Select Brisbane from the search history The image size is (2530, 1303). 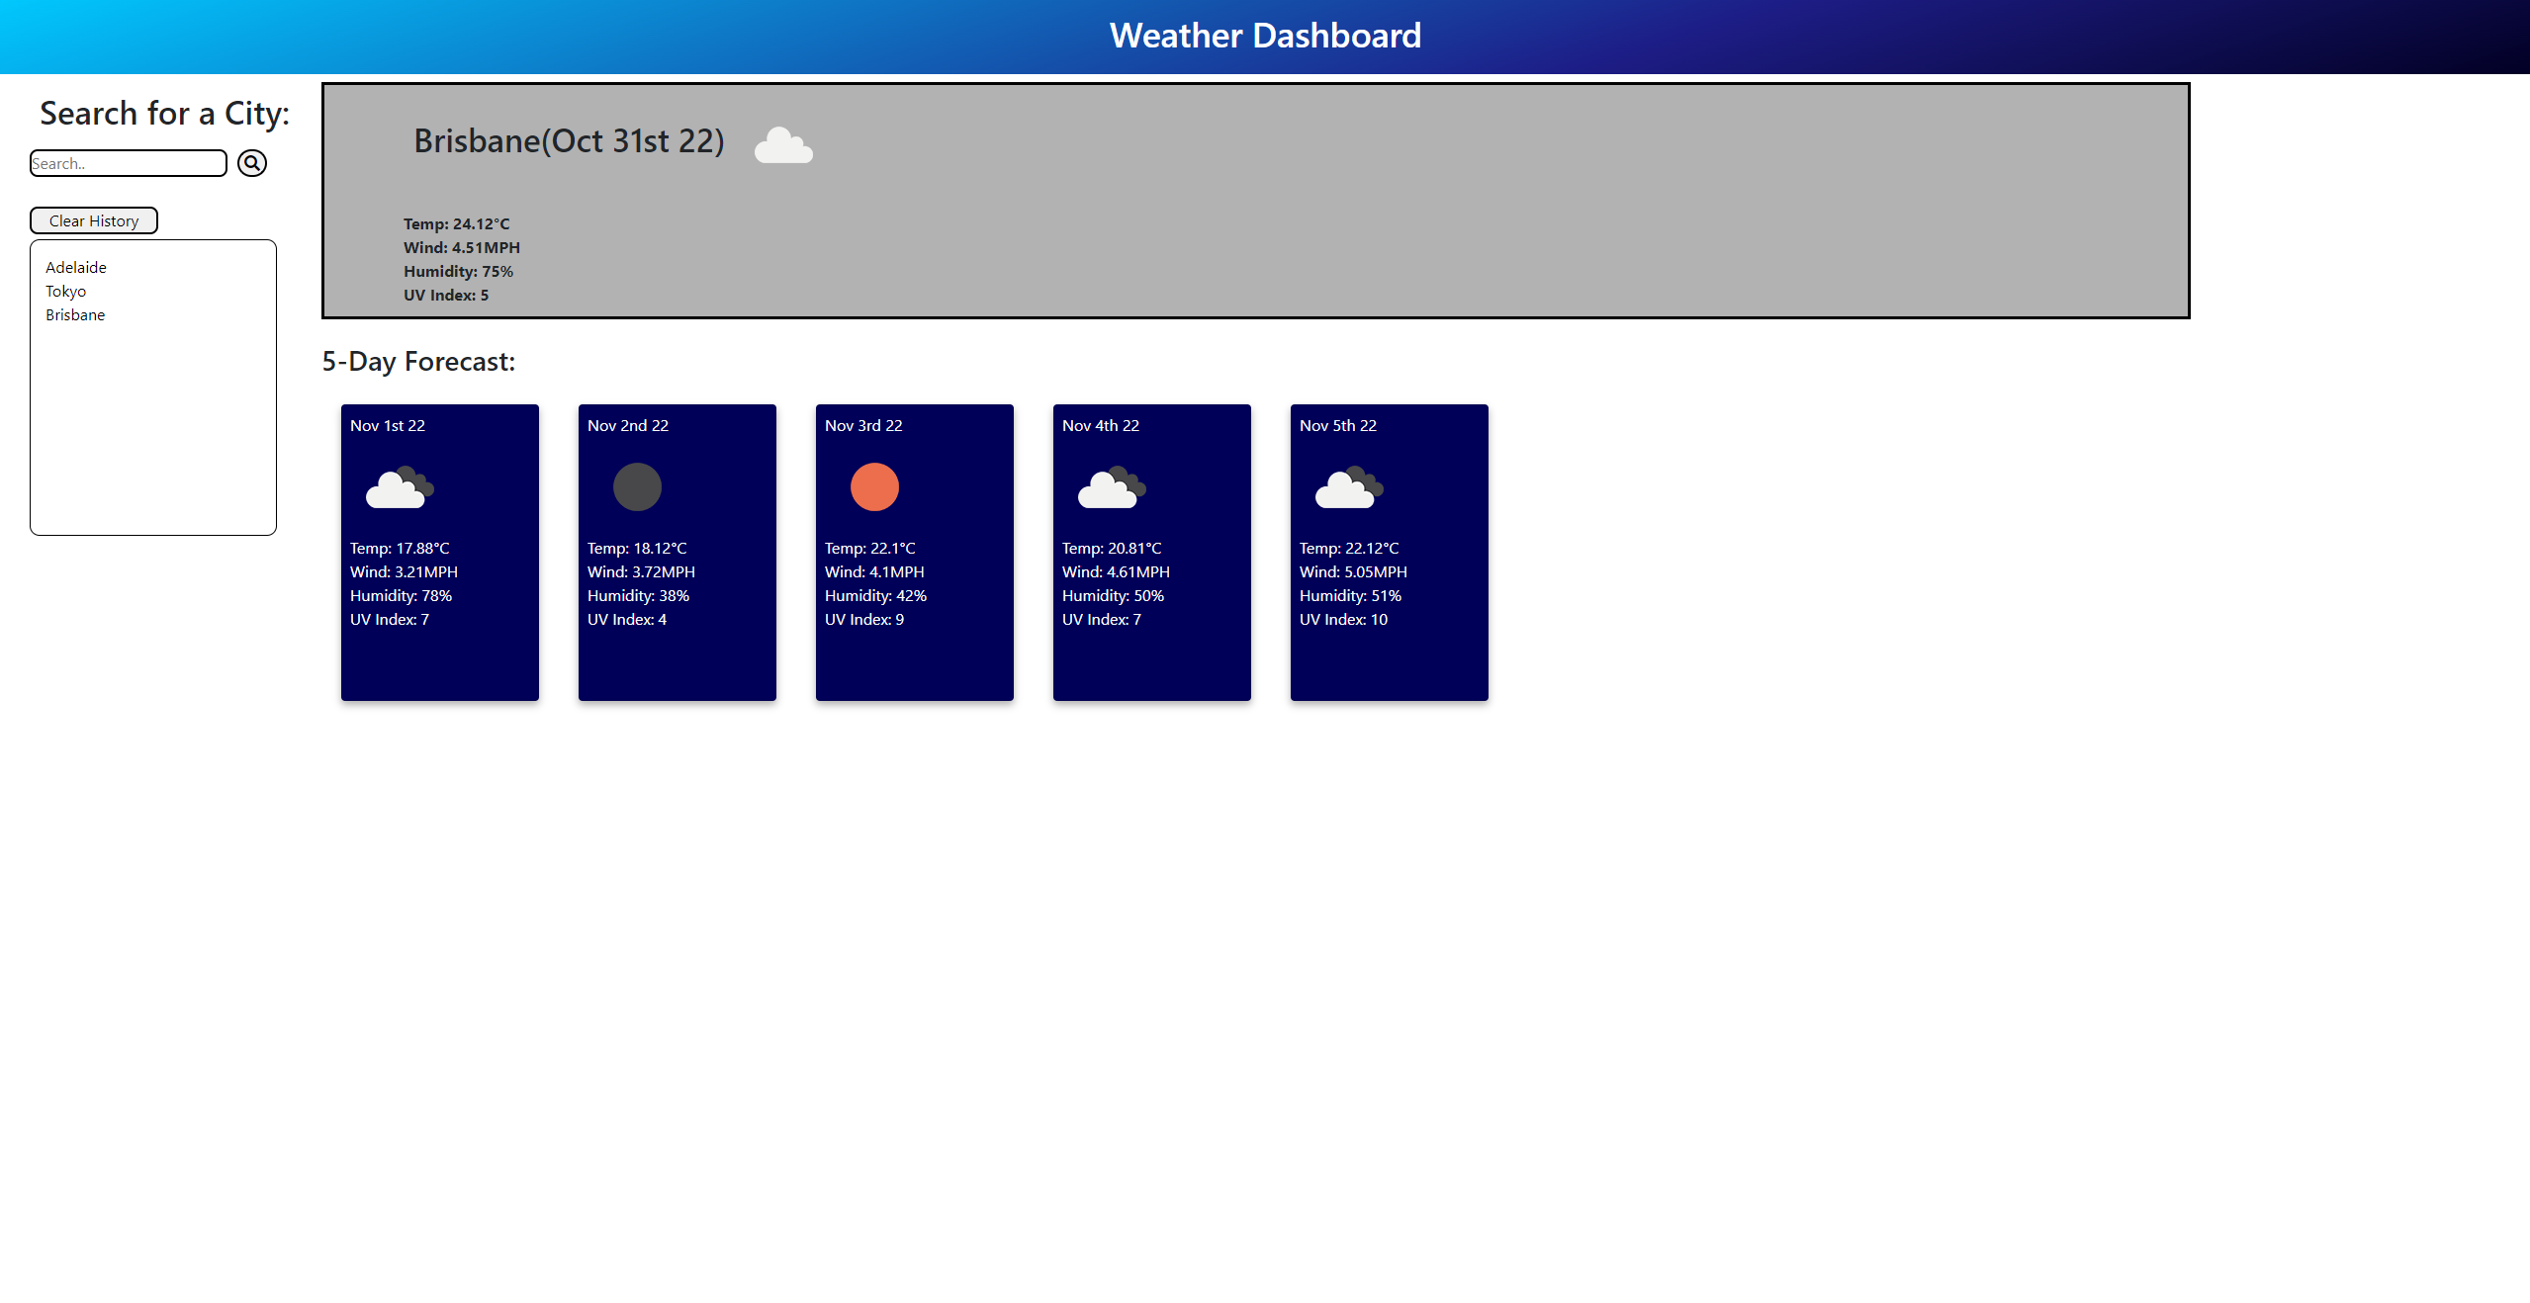point(75,314)
